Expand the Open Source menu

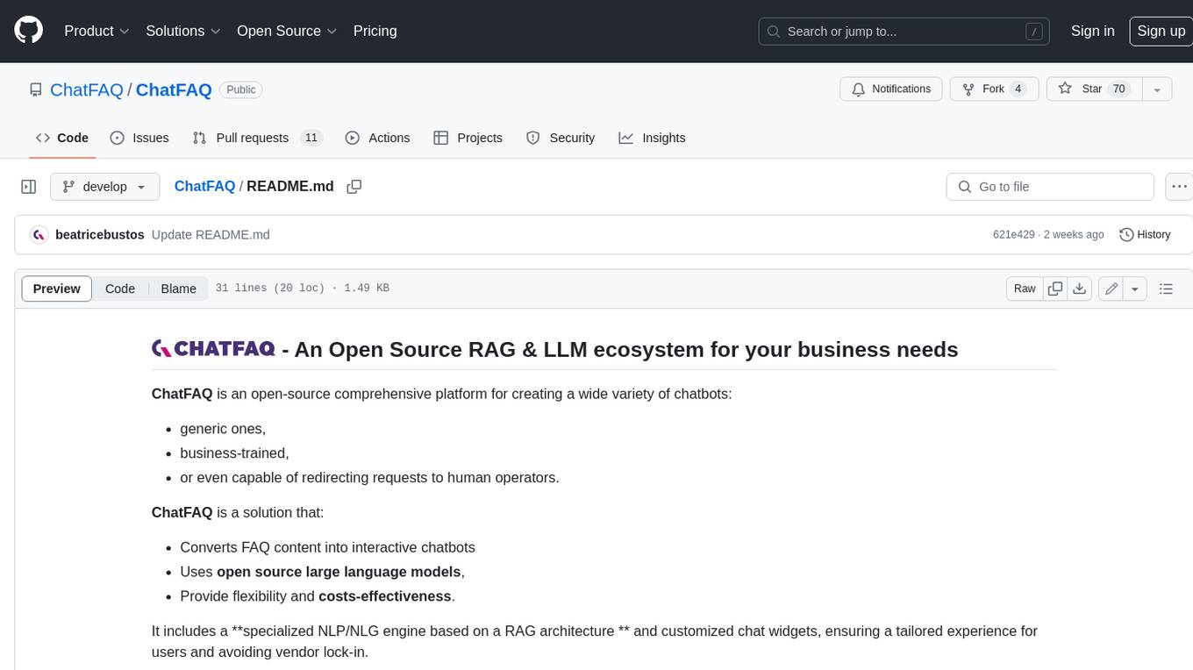point(287,31)
